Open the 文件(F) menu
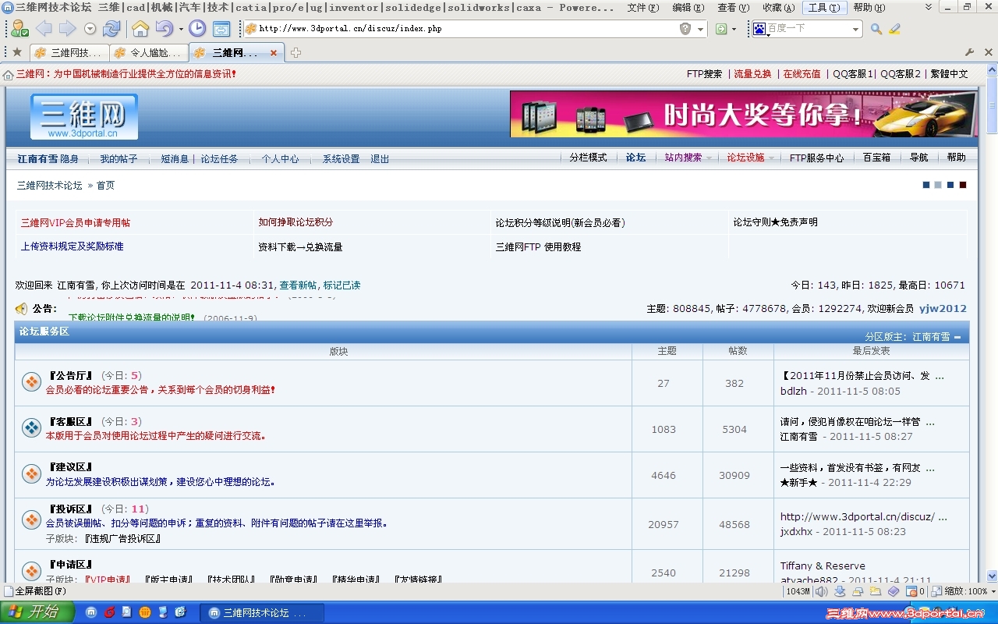The height and width of the screenshot is (624, 998). tap(643, 7)
